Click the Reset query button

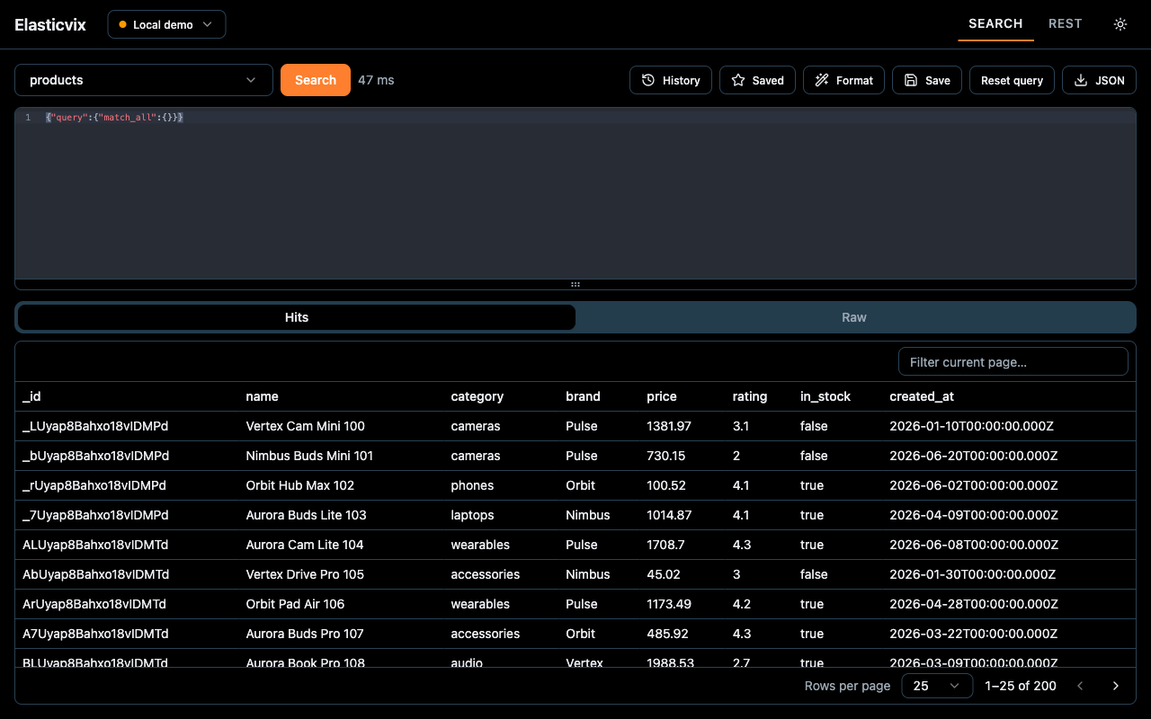pos(1012,80)
